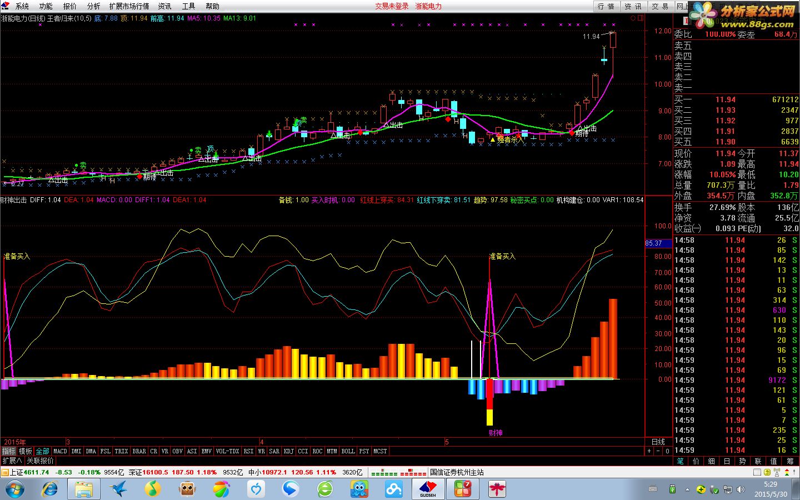Click the yellow square status bar icon

[767, 472]
